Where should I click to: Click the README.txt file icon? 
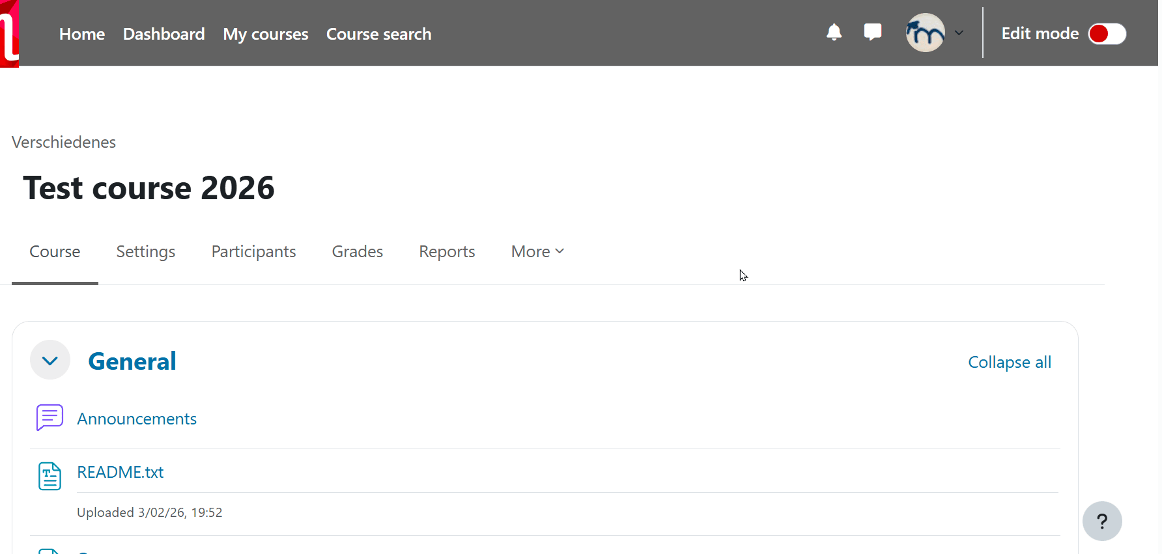tap(50, 476)
